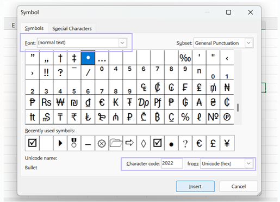
Task: Choose the double exclamation mark ‼ symbol
Action: tap(46, 72)
